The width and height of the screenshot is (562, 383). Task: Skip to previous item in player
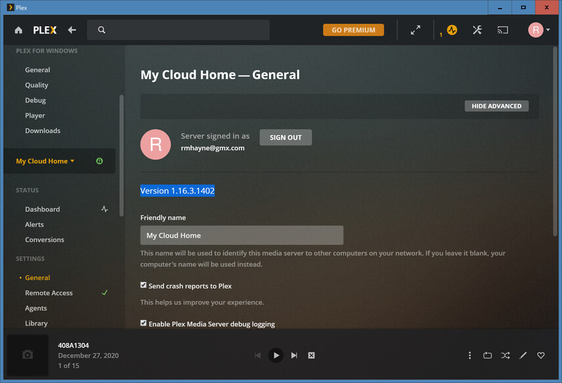(258, 355)
